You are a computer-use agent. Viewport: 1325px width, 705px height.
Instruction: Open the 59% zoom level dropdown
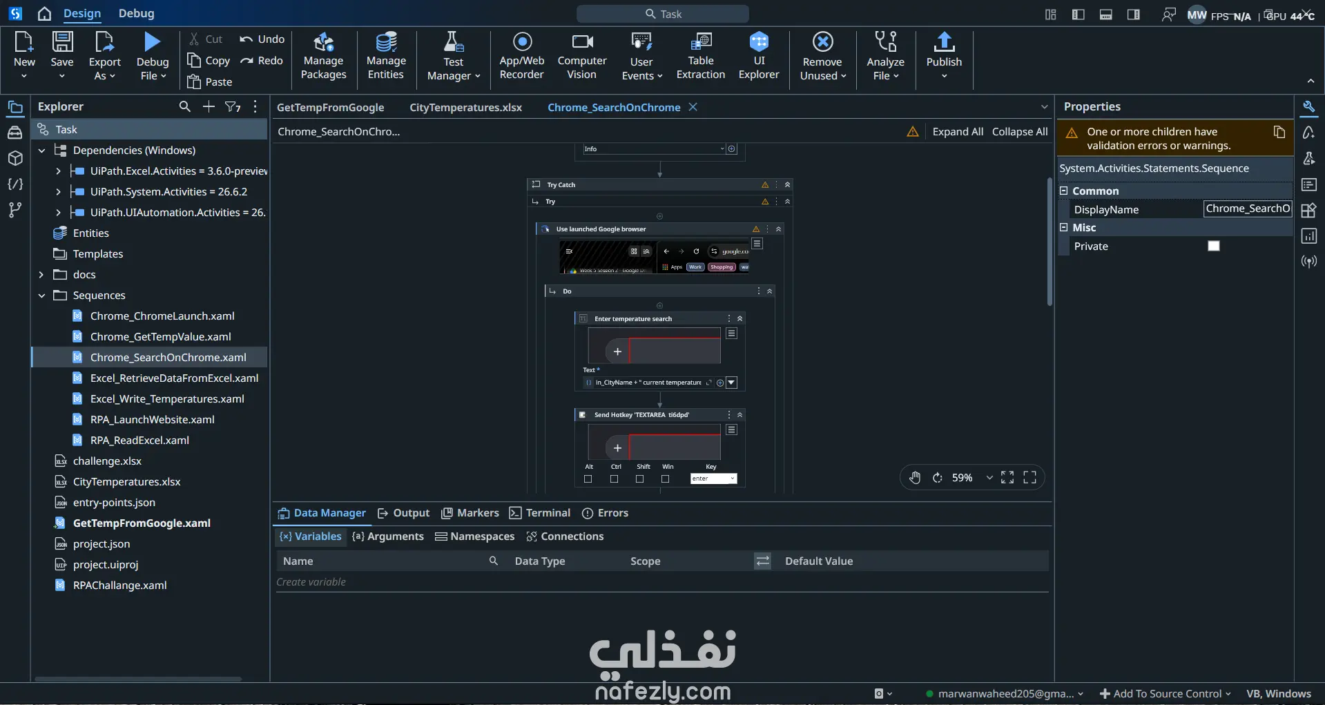pos(989,478)
